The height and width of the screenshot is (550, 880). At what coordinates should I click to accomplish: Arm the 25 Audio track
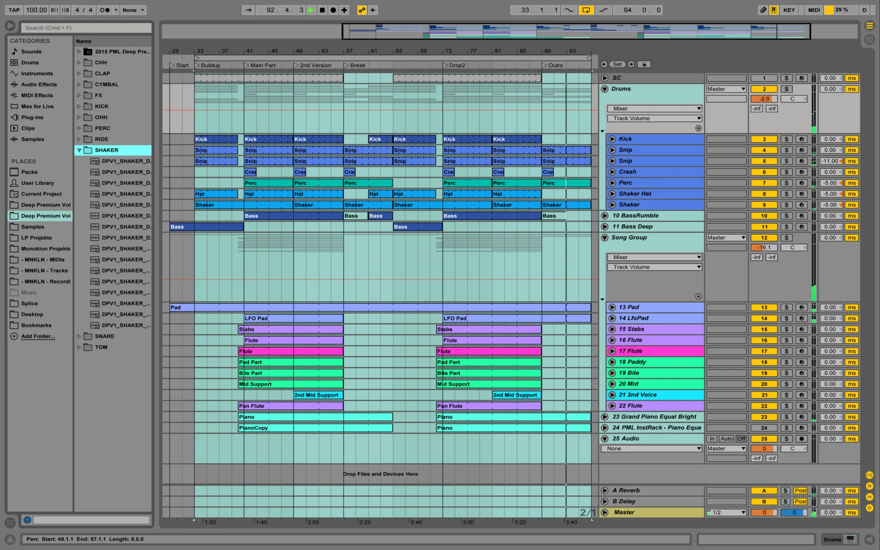coord(801,439)
